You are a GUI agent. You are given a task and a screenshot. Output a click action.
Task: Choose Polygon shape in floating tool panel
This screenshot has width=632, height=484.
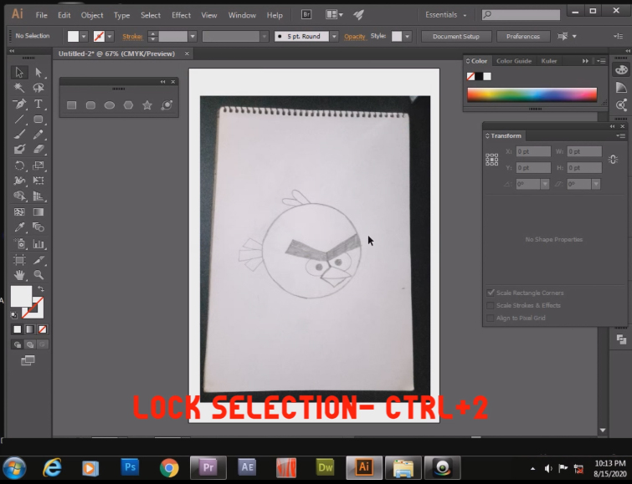coord(128,105)
